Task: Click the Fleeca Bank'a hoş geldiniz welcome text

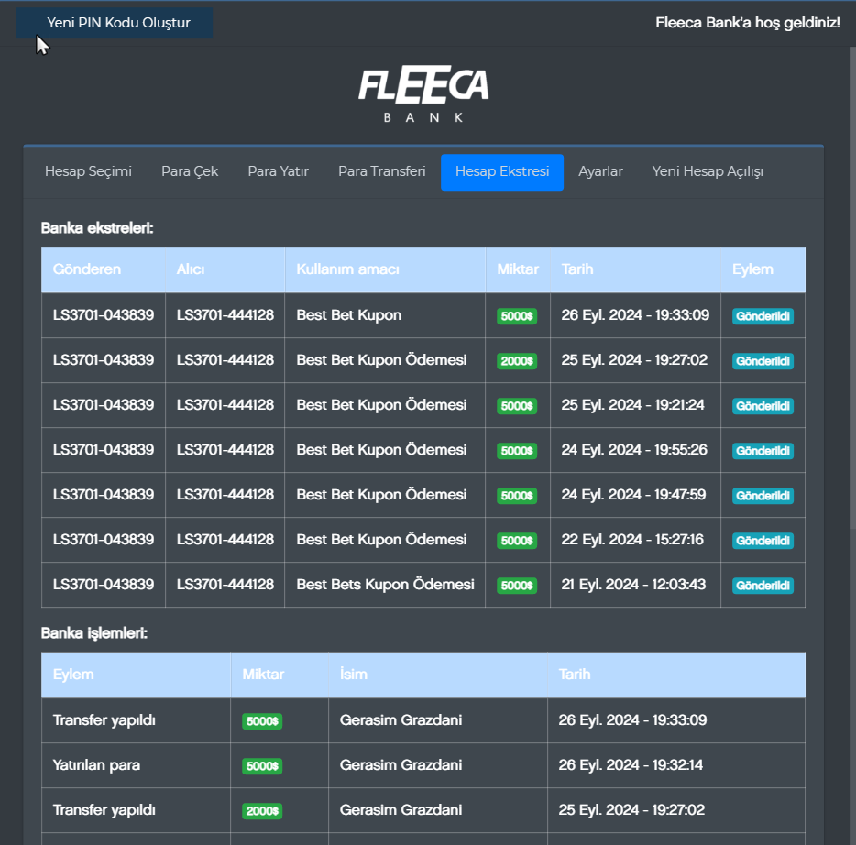Action: point(747,22)
